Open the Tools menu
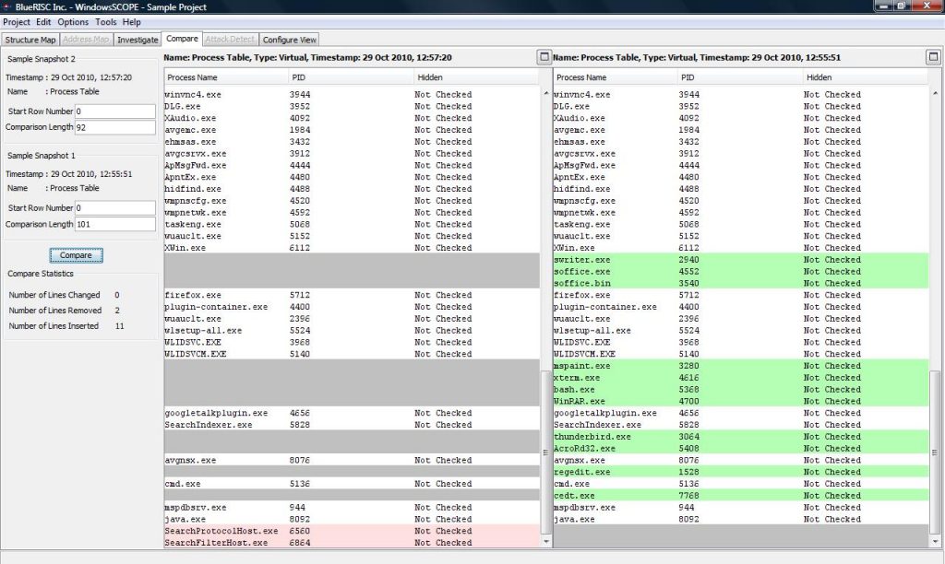 [105, 22]
